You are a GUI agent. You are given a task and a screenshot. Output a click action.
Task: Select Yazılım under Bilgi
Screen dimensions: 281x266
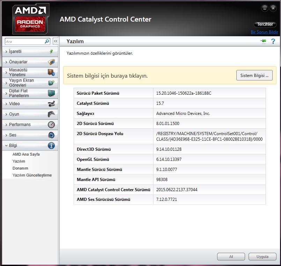(19, 161)
